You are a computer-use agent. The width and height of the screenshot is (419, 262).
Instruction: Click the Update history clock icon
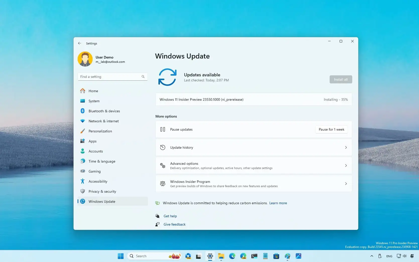click(163, 147)
